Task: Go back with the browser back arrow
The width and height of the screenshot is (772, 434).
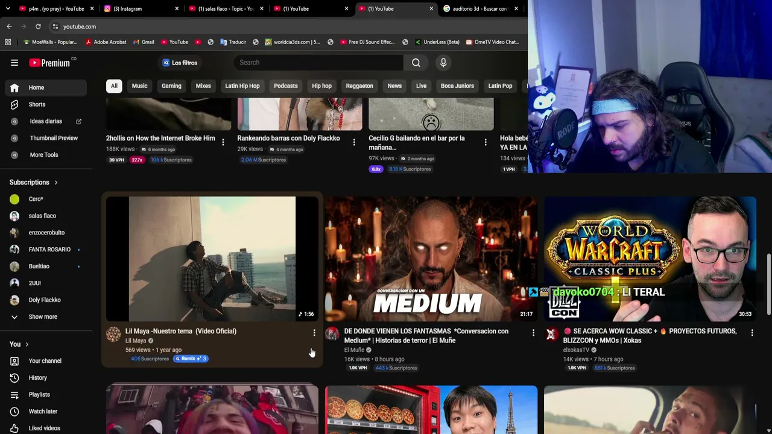Action: (9, 27)
